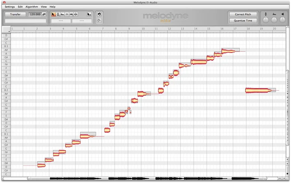
Task: Select the A# note blob at bar 10
Action: click(x=143, y=94)
